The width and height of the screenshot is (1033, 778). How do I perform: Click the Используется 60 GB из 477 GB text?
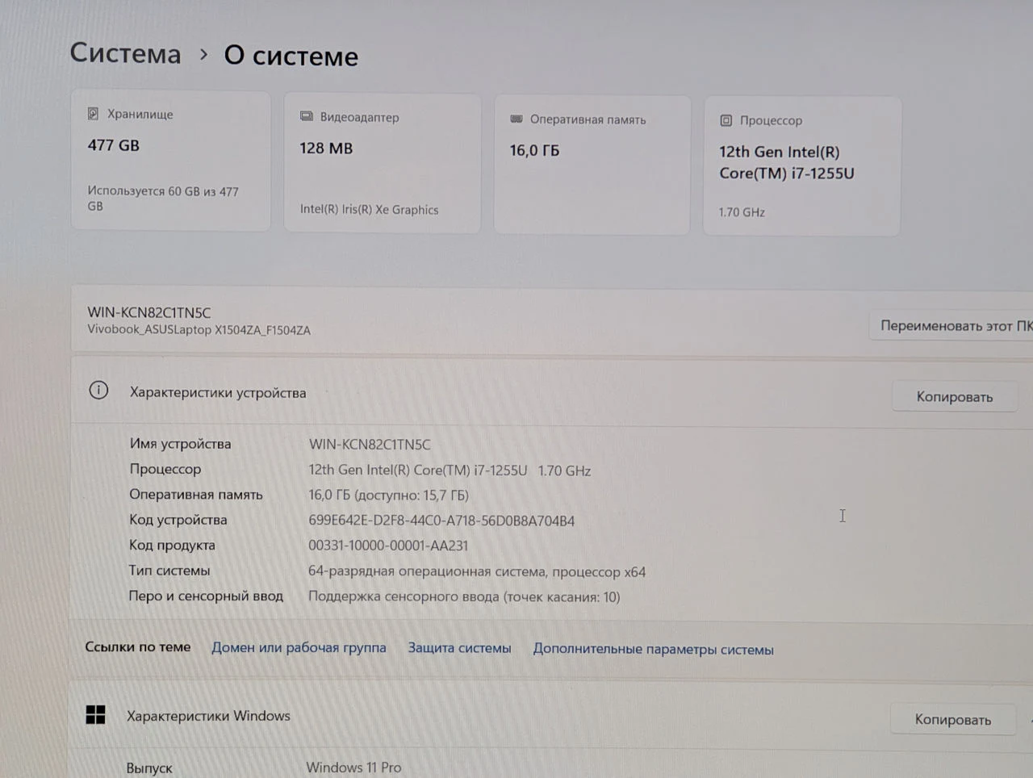tap(163, 199)
